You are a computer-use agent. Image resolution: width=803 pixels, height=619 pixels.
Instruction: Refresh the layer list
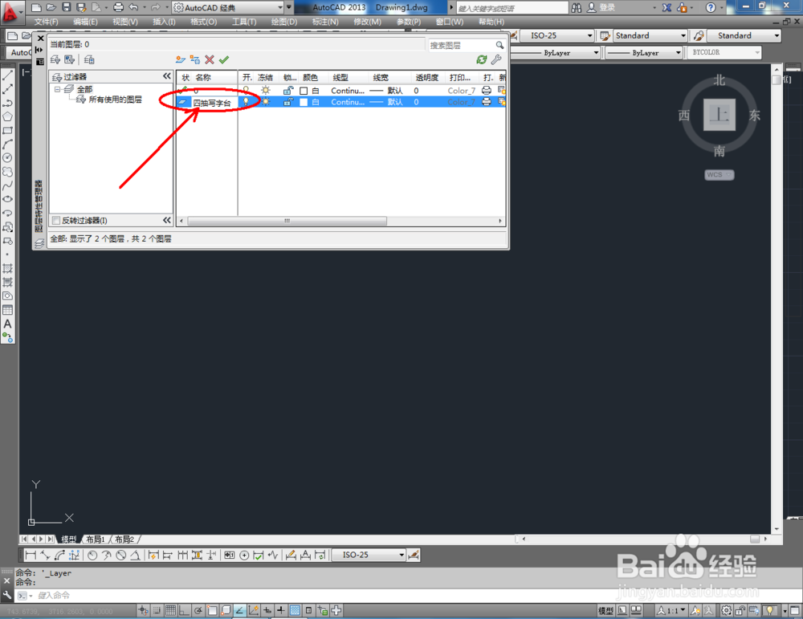[x=481, y=60]
